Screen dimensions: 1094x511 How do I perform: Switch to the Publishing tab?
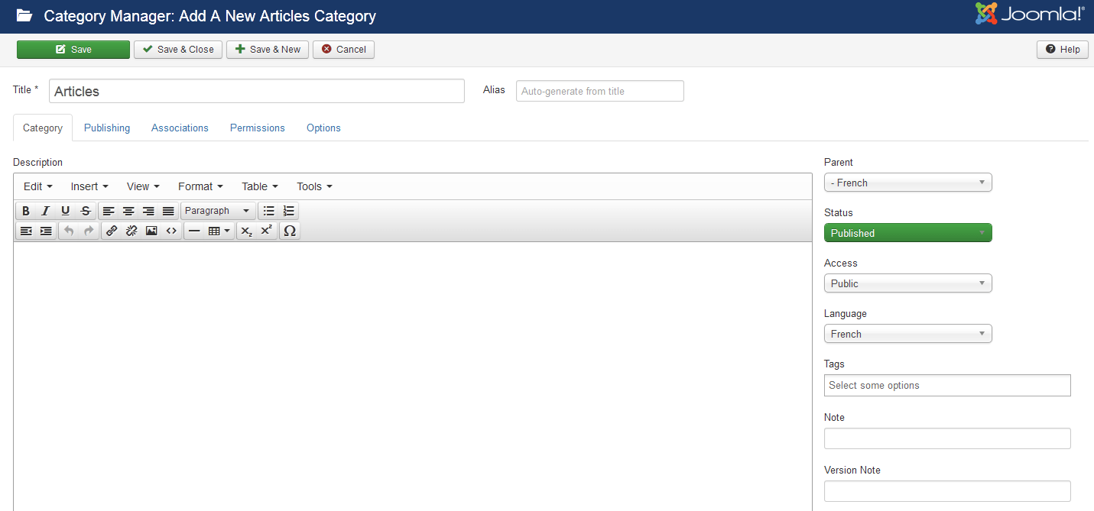107,128
